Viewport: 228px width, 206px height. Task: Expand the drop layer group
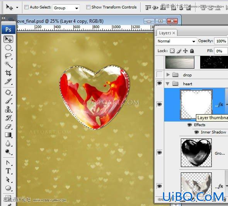(x=168, y=75)
